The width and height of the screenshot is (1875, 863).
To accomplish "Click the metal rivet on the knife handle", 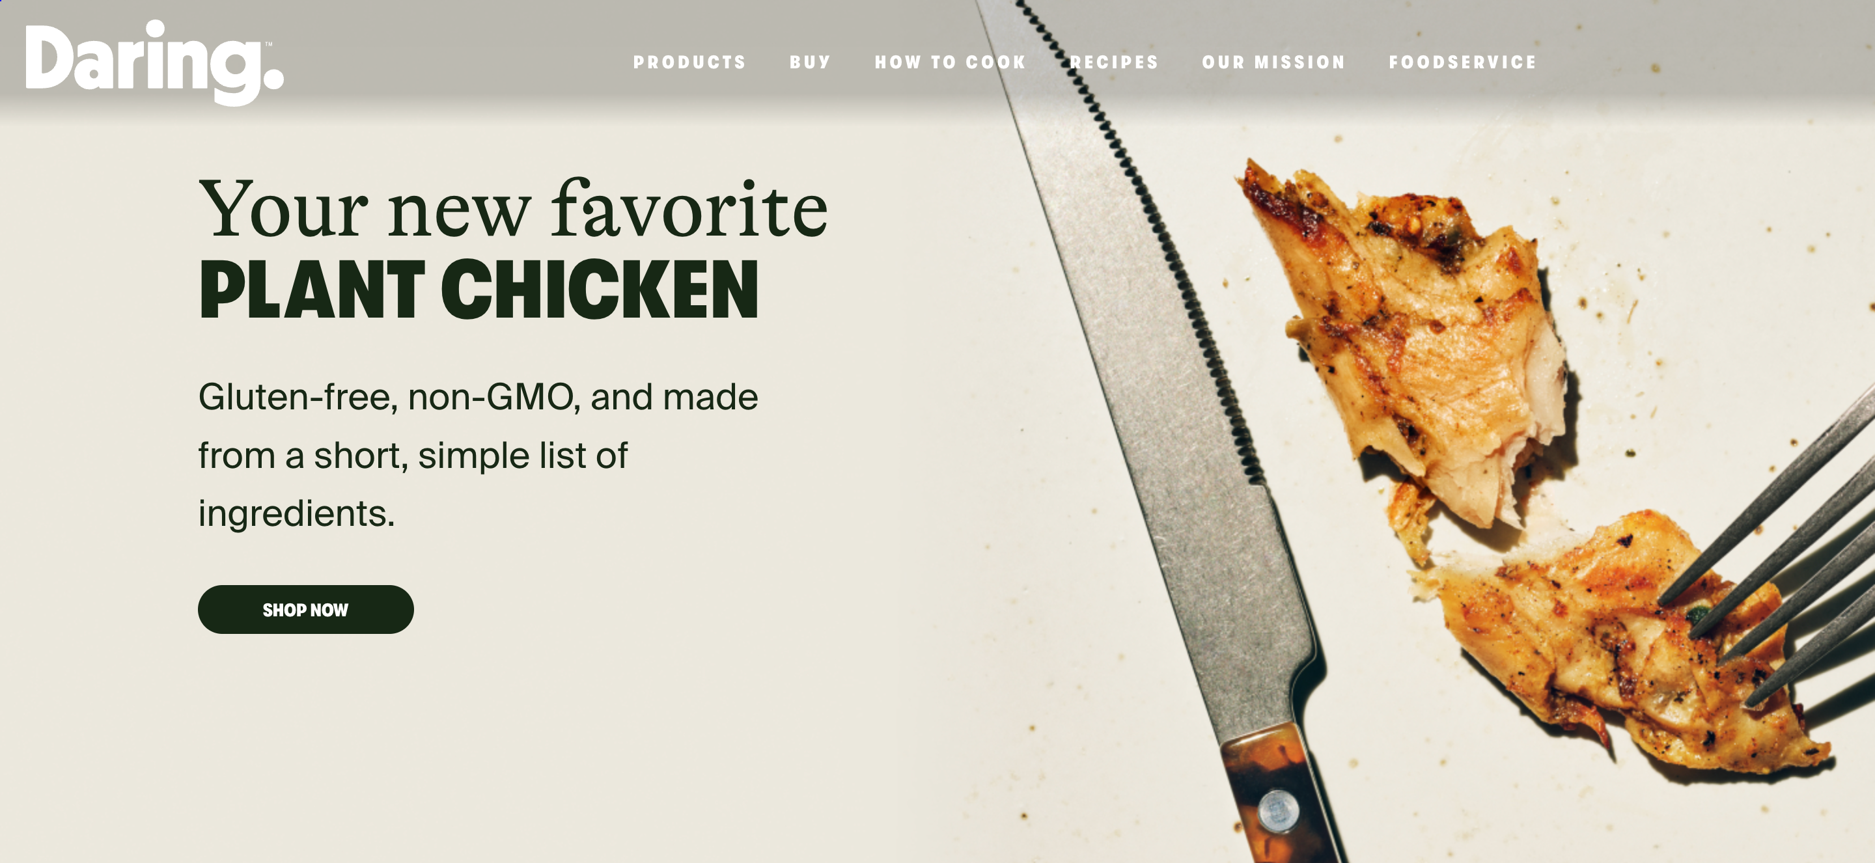I will 1279,808.
